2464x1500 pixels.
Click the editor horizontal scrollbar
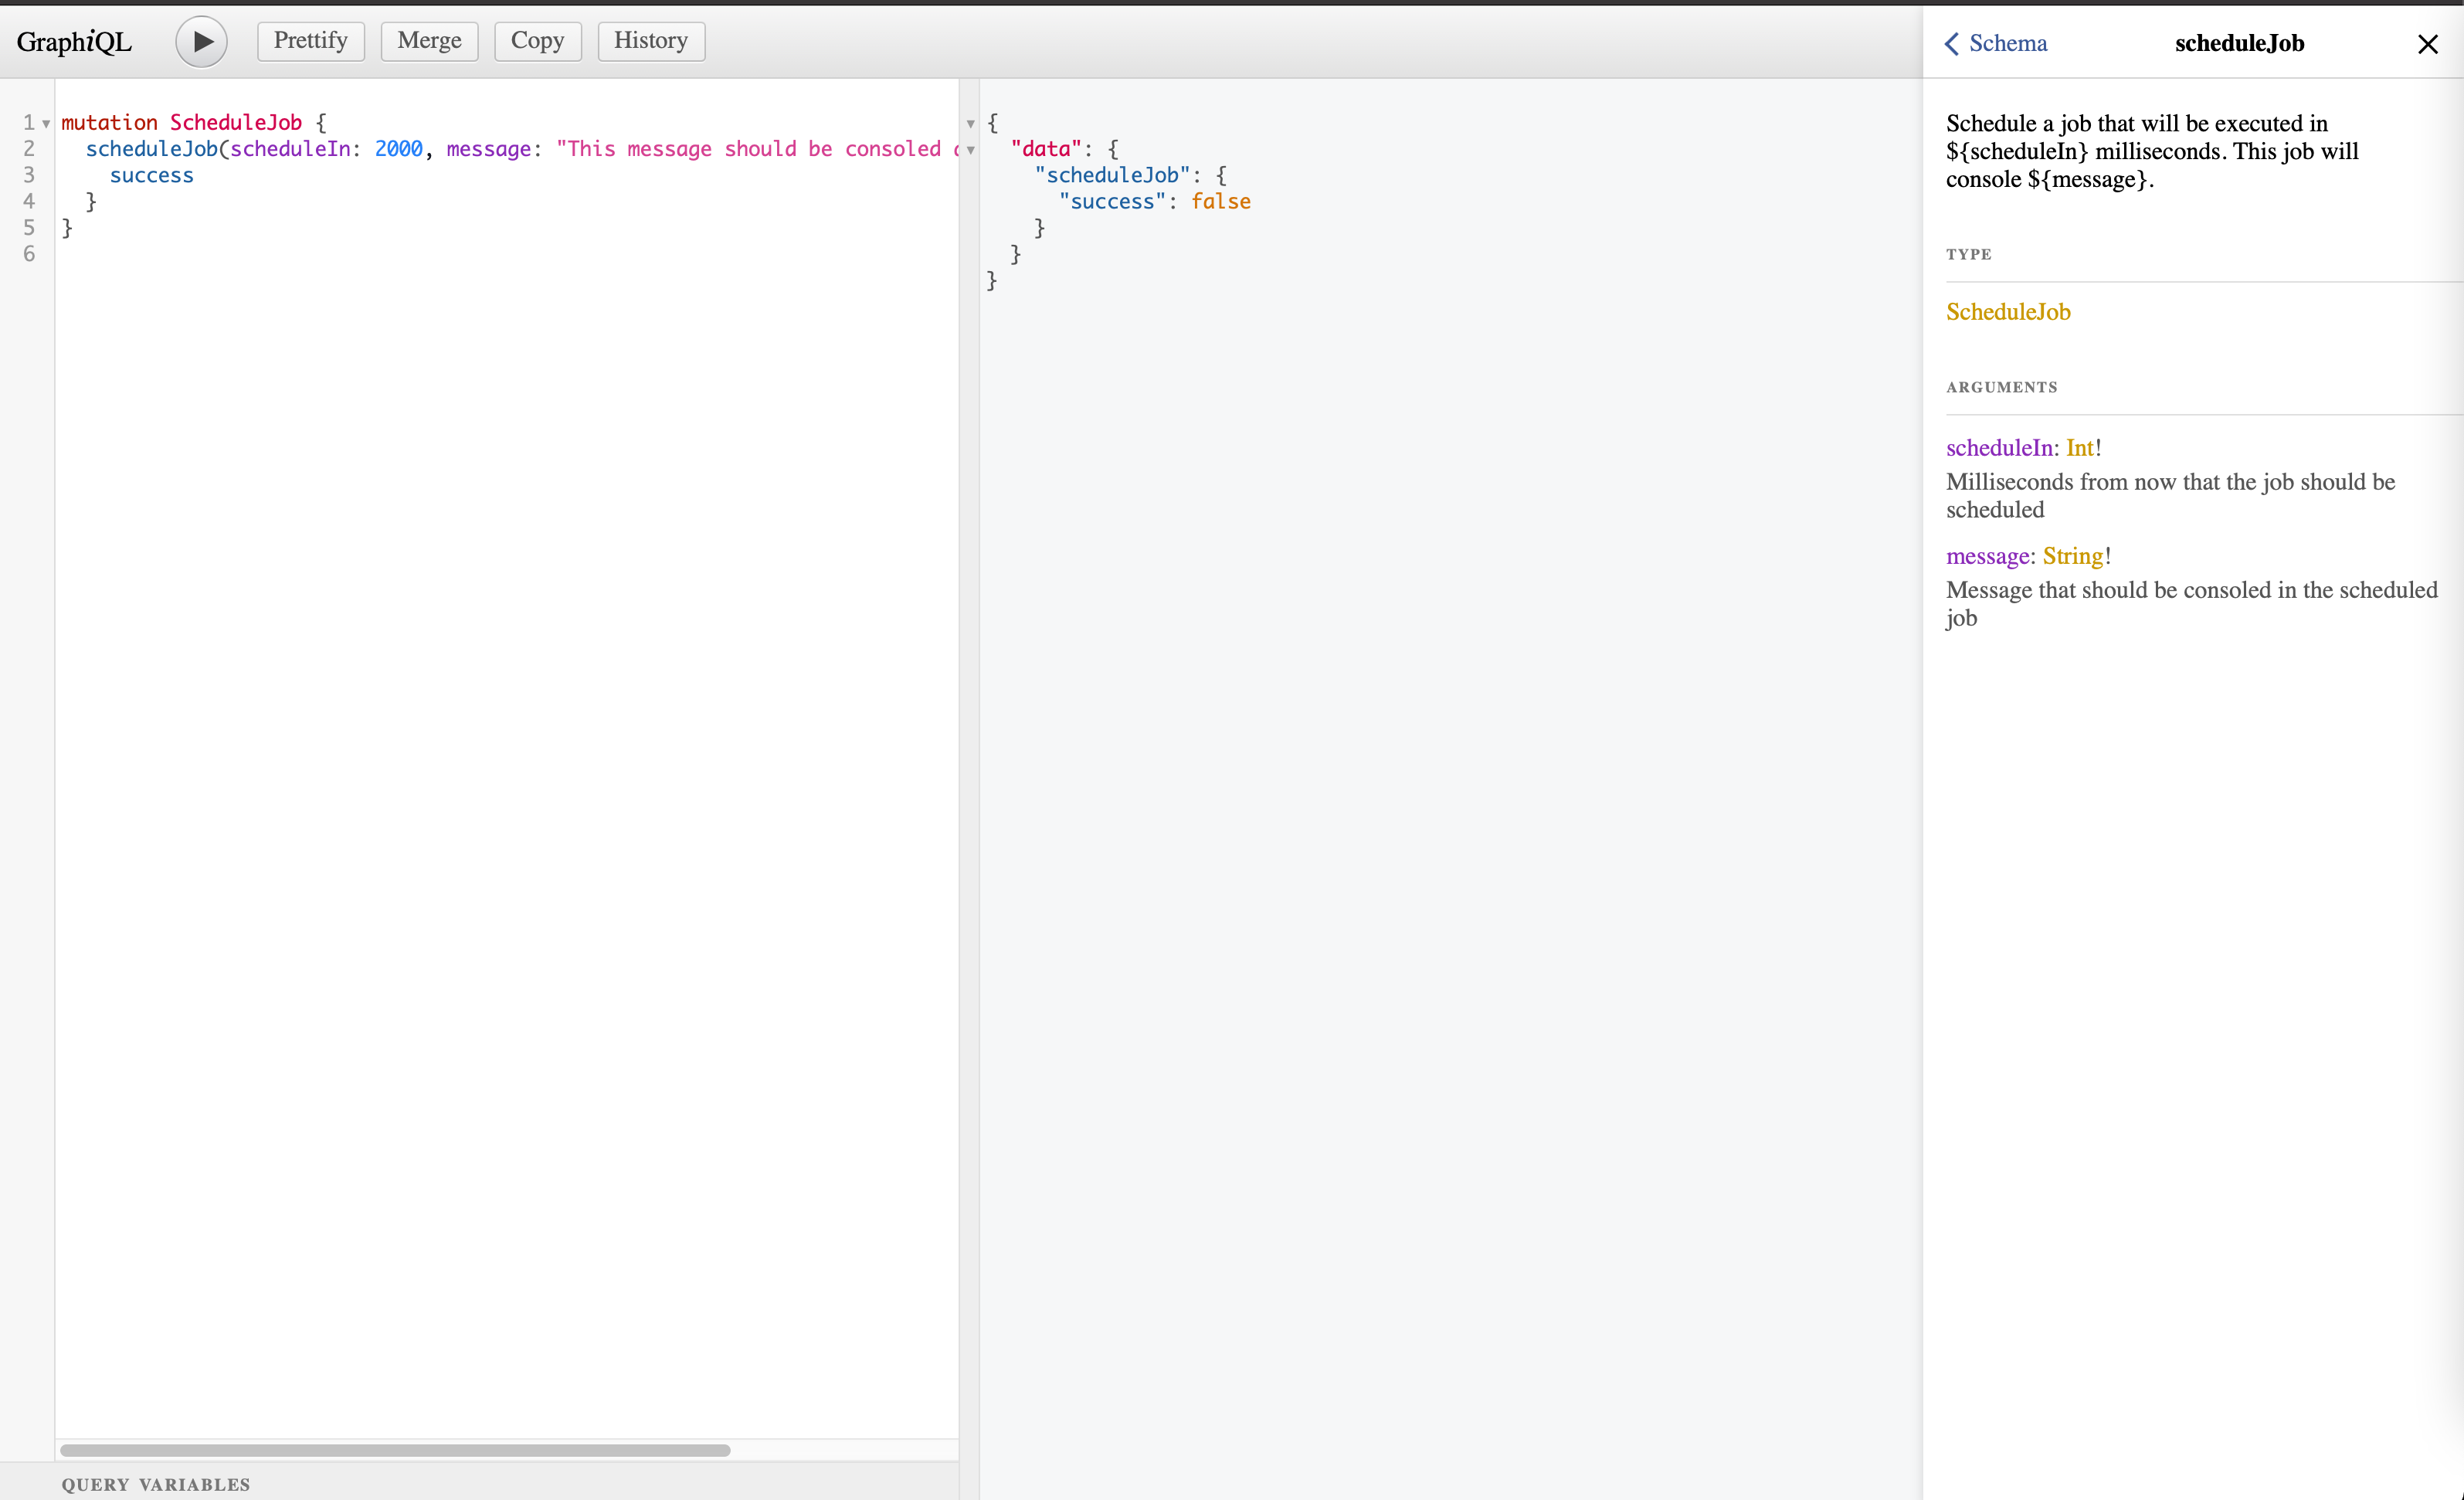click(394, 1450)
